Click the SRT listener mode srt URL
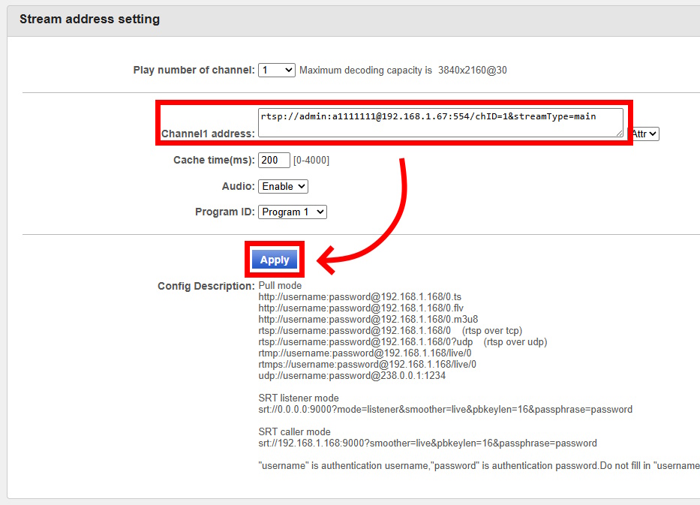The image size is (700, 505). point(445,410)
